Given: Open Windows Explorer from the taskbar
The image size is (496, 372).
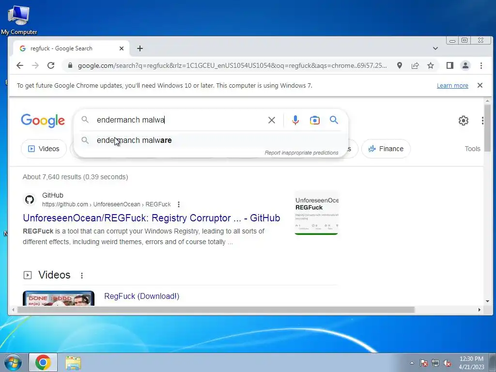Looking at the screenshot, I should pyautogui.click(x=73, y=363).
